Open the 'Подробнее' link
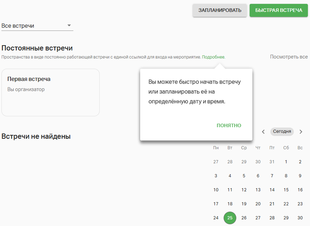Image resolution: width=310 pixels, height=226 pixels. coord(213,57)
